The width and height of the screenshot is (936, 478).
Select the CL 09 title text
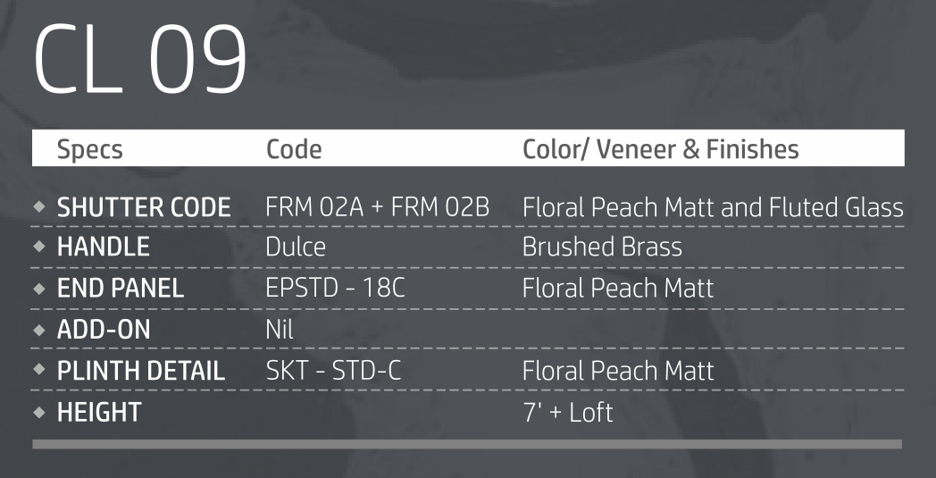(140, 60)
